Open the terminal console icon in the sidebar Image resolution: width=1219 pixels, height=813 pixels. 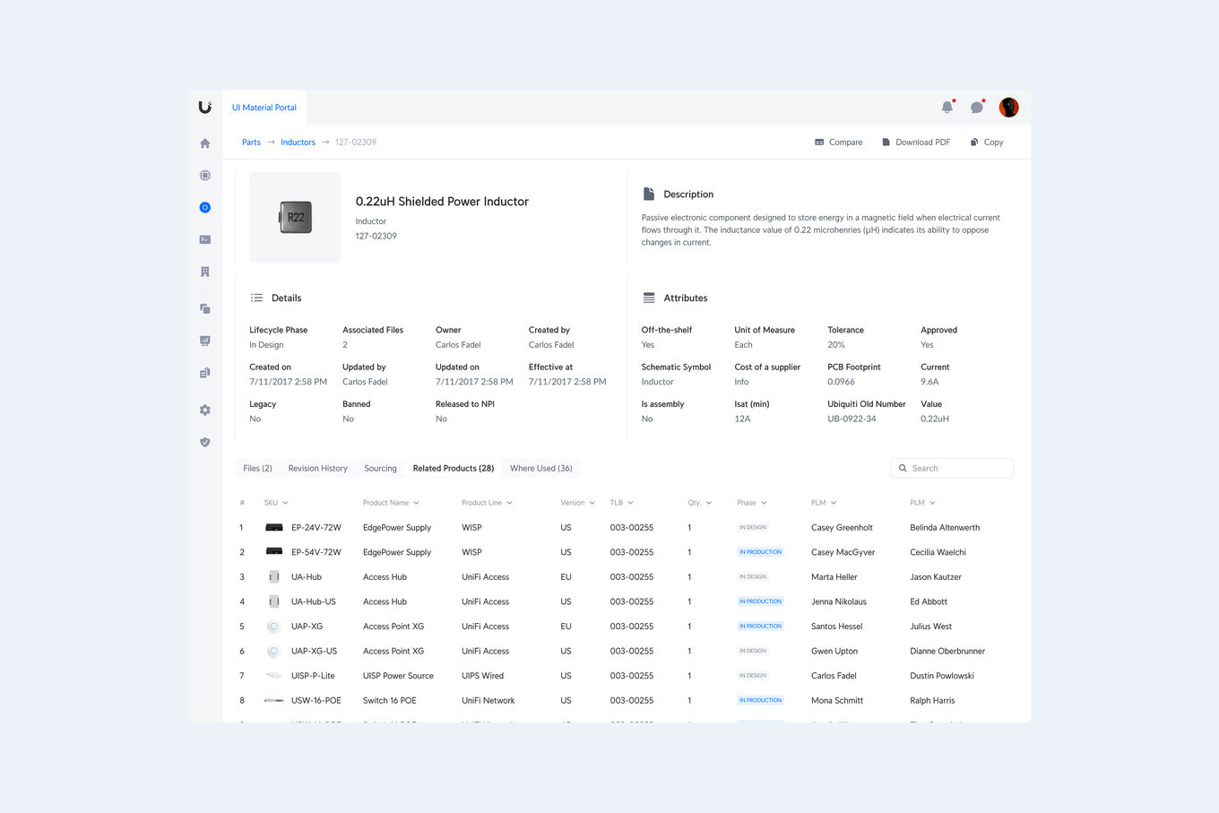pos(205,239)
